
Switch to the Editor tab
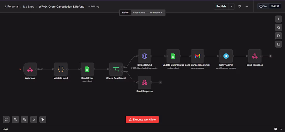(125, 13)
